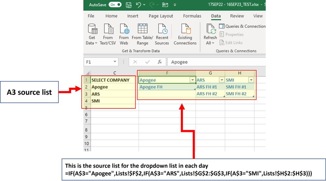Click the Edit Links button
Image resolution: width=326 pixels, height=181 pixels.
(x=231, y=43)
